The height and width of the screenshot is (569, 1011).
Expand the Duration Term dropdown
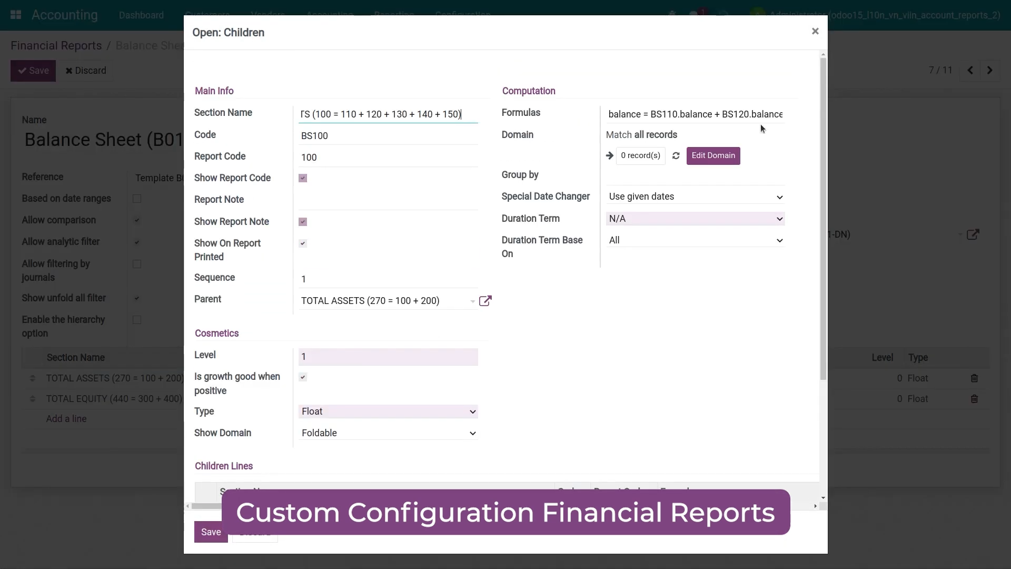click(x=695, y=219)
